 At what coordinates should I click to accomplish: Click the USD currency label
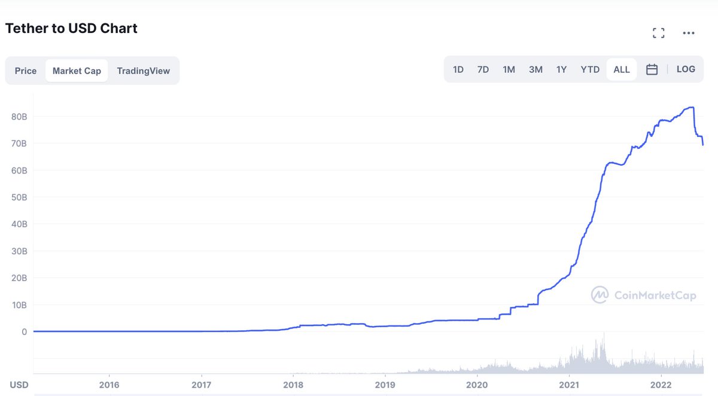(19, 384)
